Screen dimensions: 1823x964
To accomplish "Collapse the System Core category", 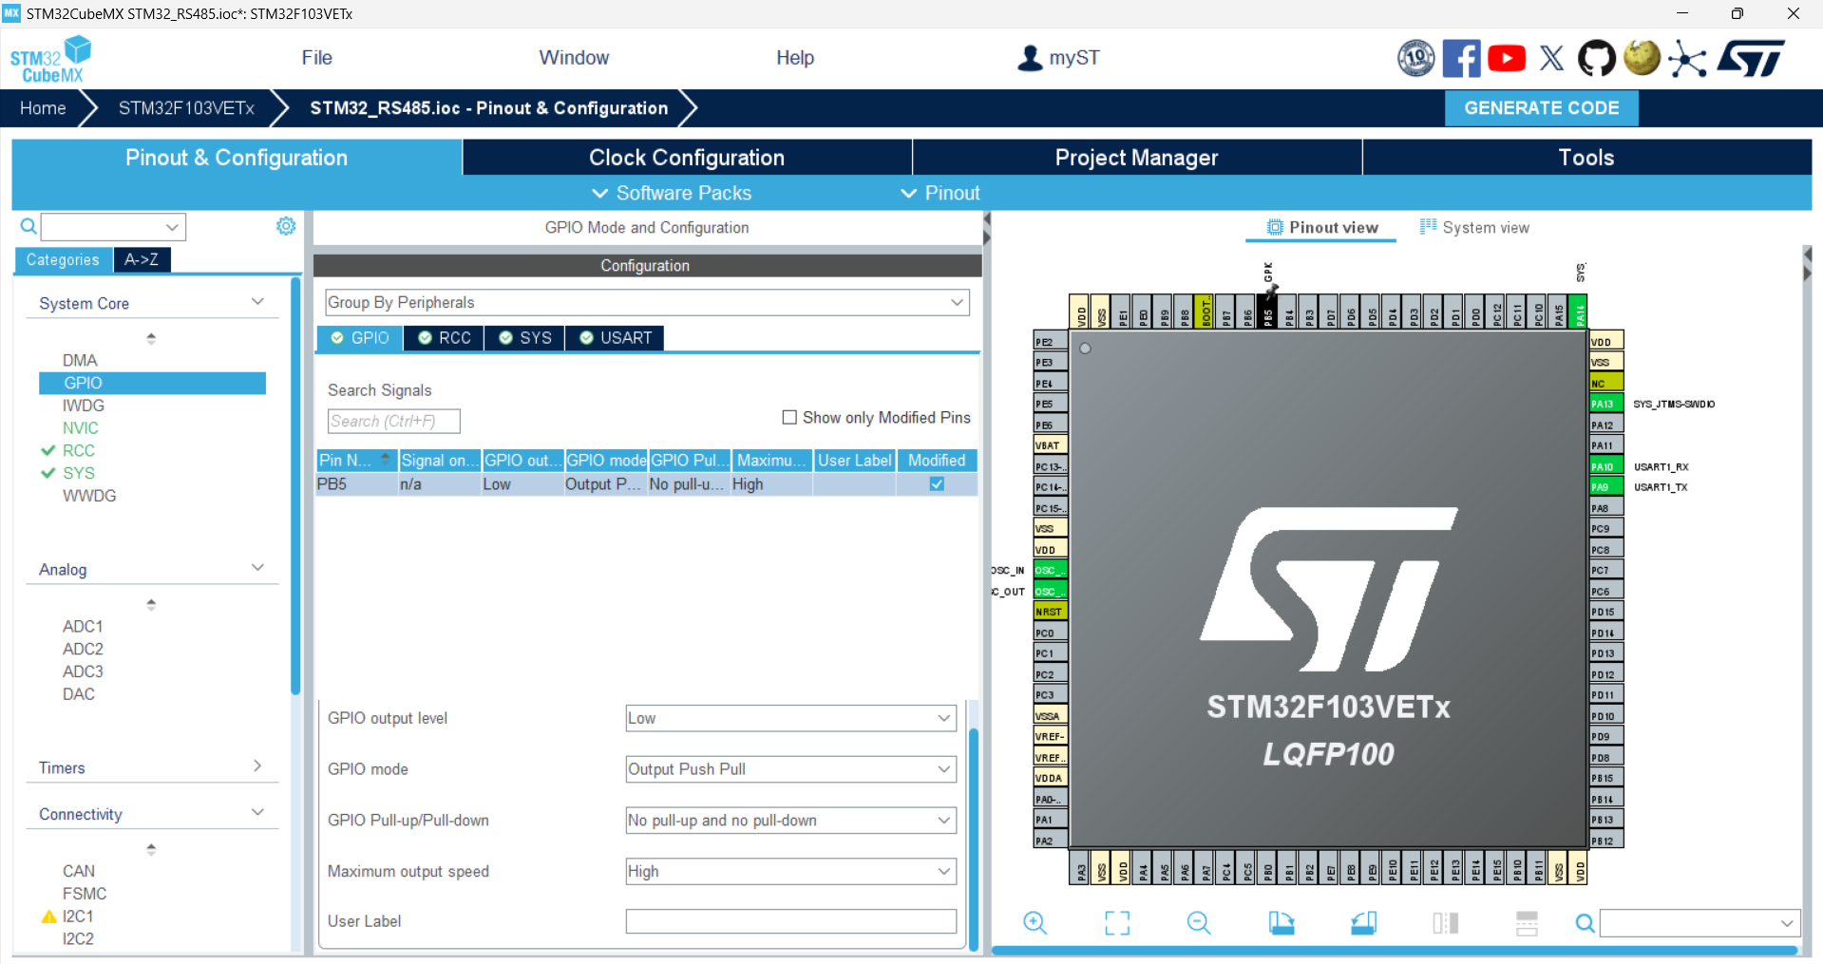I will coord(257,301).
